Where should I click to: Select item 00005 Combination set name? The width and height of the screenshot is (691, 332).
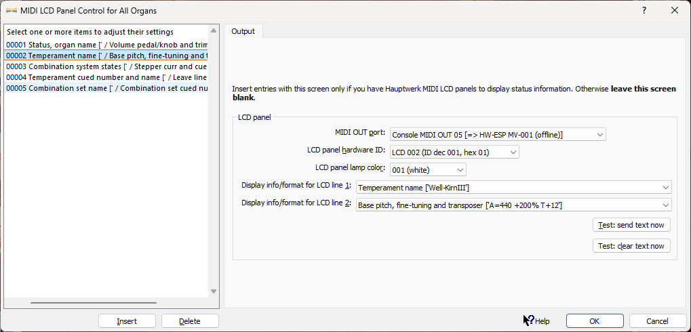pos(106,88)
